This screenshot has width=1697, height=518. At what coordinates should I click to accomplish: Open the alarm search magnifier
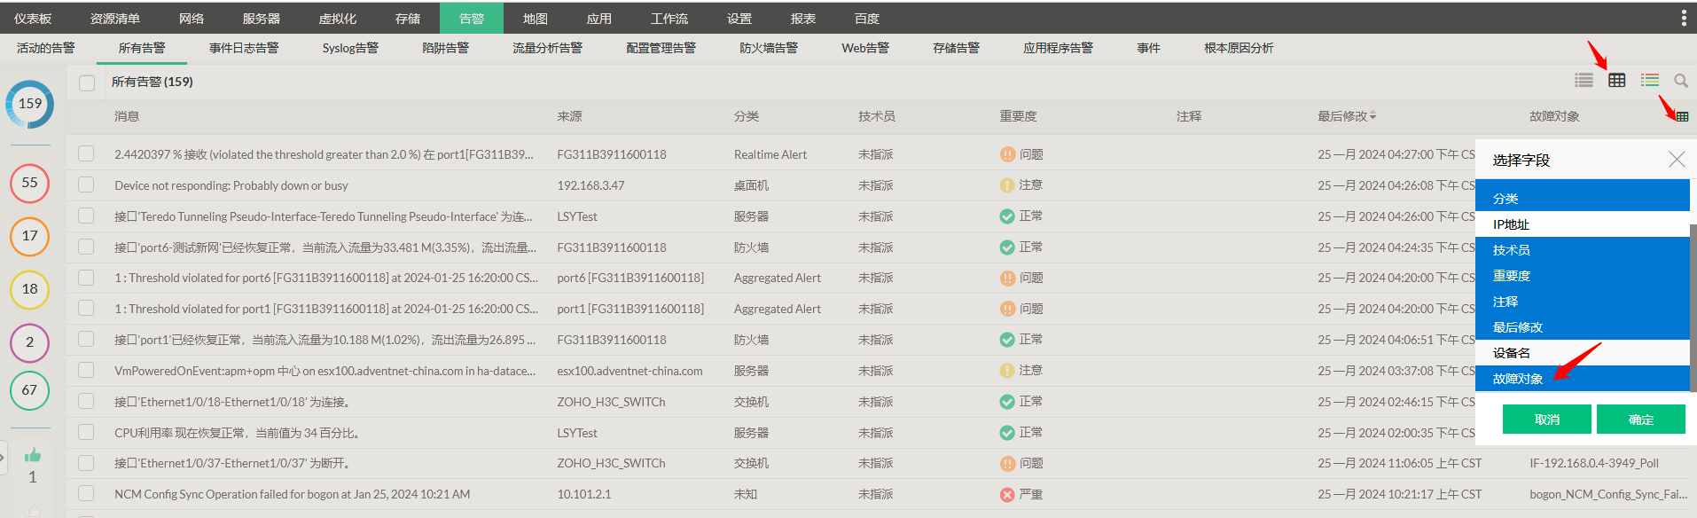[x=1680, y=81]
